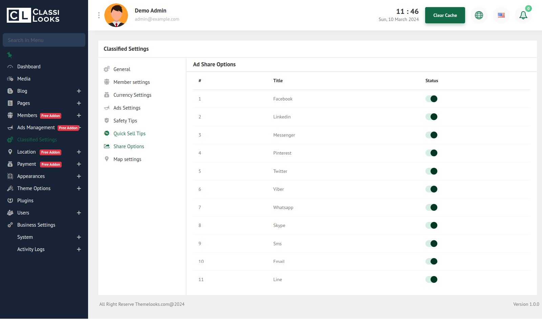Open the globe website icon
Viewport: 542px width, 319px height.
(479, 15)
